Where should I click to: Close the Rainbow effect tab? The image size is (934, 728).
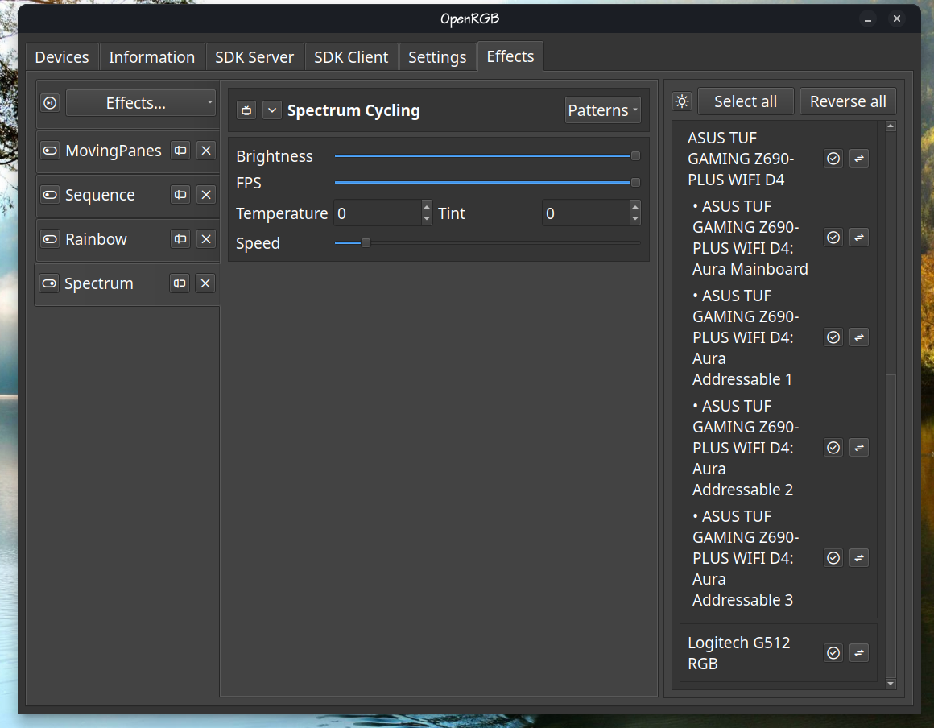(x=206, y=239)
